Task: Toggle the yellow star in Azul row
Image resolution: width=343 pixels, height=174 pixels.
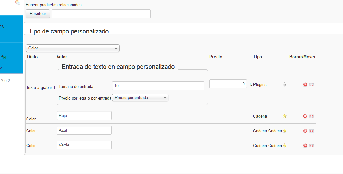Action: click(x=284, y=131)
